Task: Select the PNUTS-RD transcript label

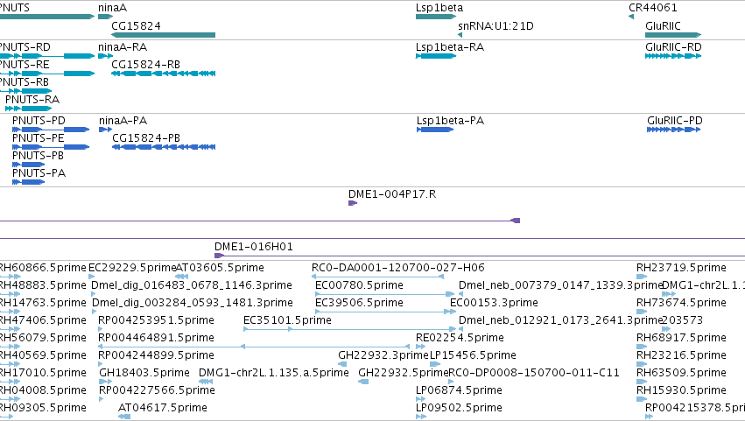Action: (25, 47)
